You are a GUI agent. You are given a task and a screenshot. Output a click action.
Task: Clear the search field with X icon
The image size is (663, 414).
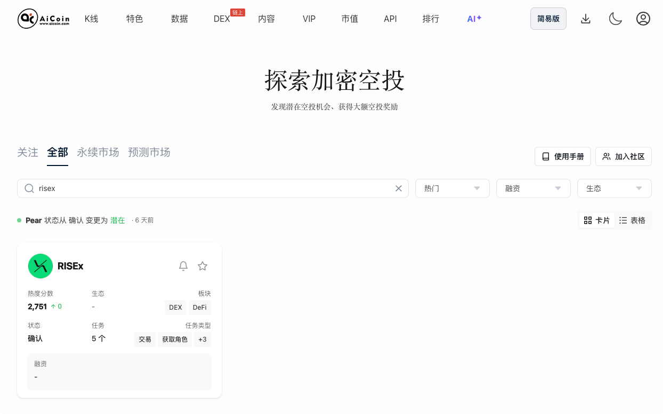coord(399,188)
